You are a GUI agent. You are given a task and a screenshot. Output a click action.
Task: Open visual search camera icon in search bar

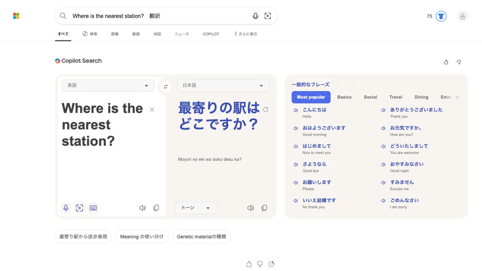(268, 16)
